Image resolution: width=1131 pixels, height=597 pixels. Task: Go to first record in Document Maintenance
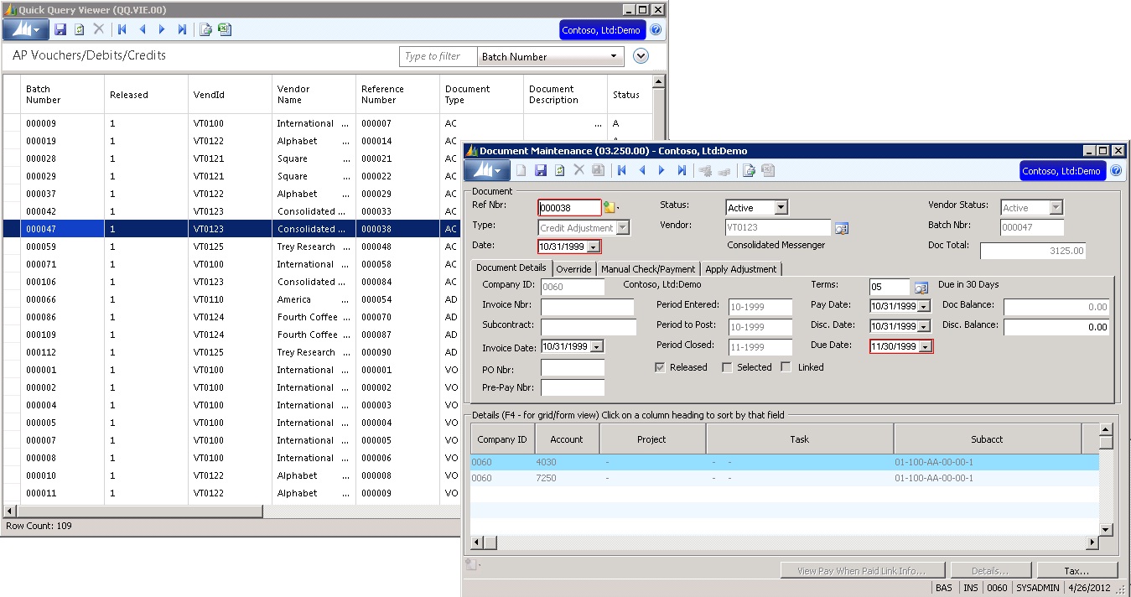point(621,170)
